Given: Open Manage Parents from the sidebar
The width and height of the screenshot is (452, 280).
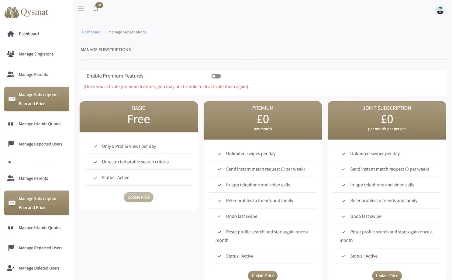Looking at the screenshot, I should [33, 74].
